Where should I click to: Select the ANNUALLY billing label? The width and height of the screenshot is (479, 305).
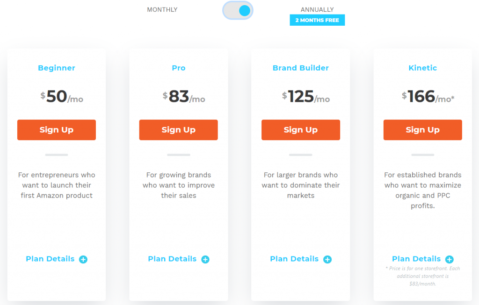pos(317,10)
